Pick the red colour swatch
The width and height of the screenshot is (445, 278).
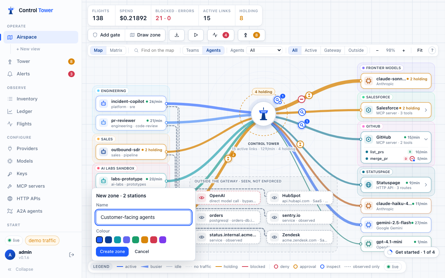154,240
